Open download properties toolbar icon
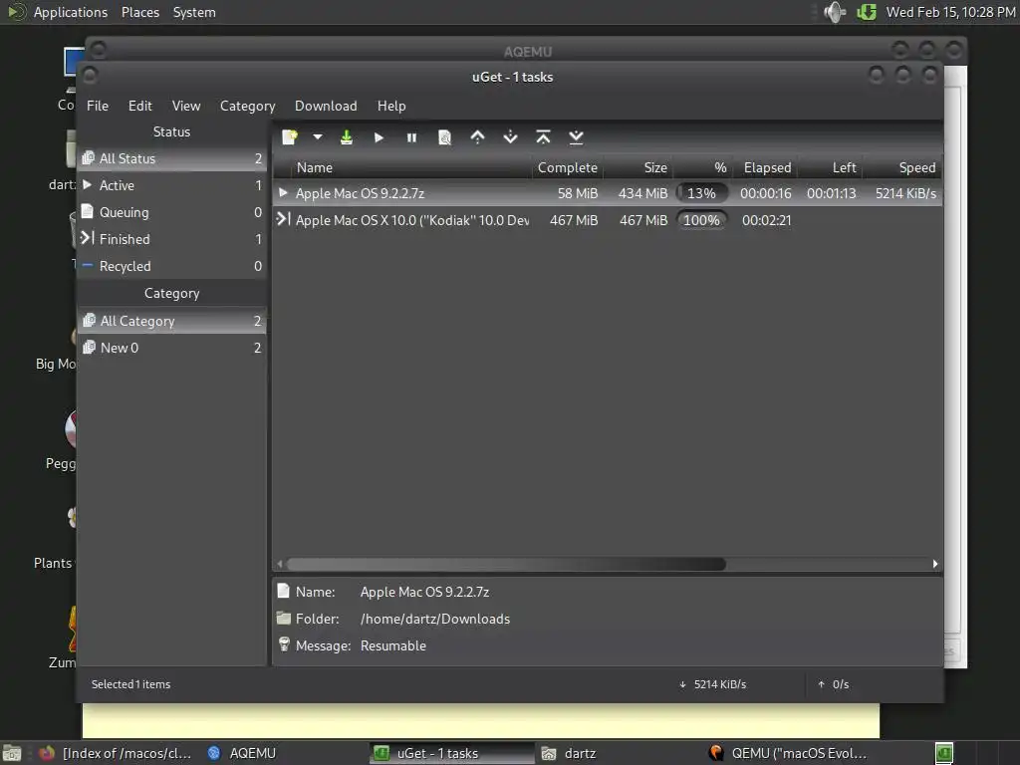 coord(444,137)
